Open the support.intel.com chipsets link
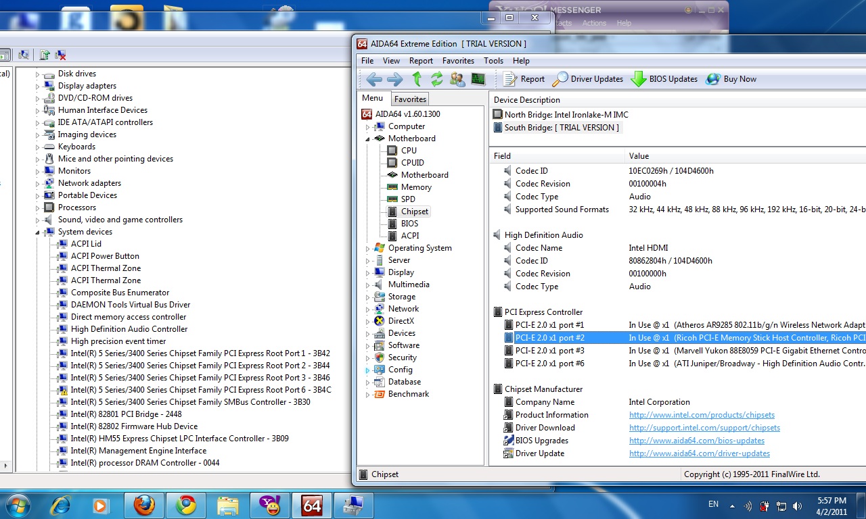The width and height of the screenshot is (866, 519). click(704, 428)
